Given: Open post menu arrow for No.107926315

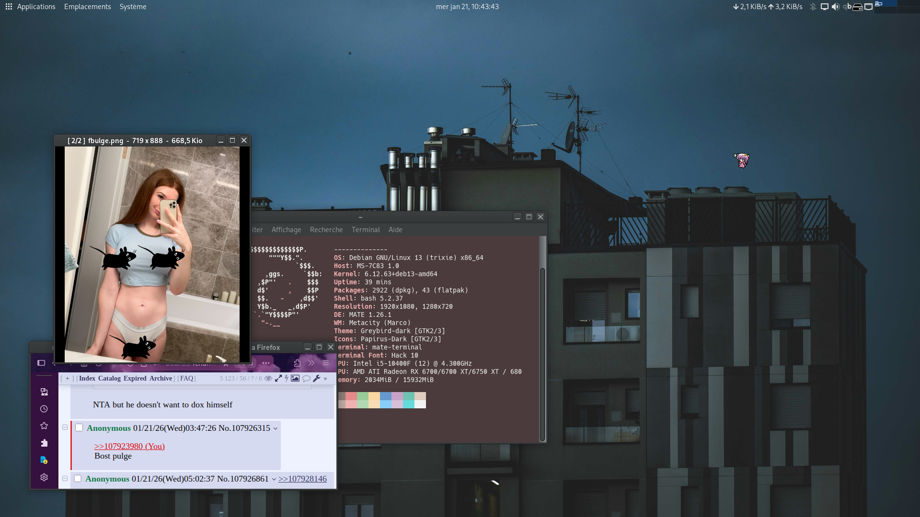Looking at the screenshot, I should (x=276, y=428).
